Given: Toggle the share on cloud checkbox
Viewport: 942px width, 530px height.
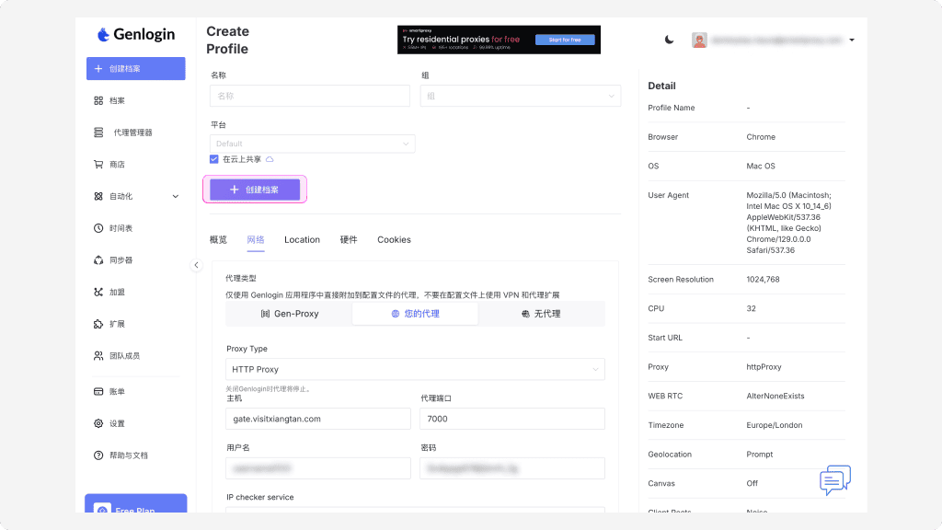Looking at the screenshot, I should click(214, 159).
